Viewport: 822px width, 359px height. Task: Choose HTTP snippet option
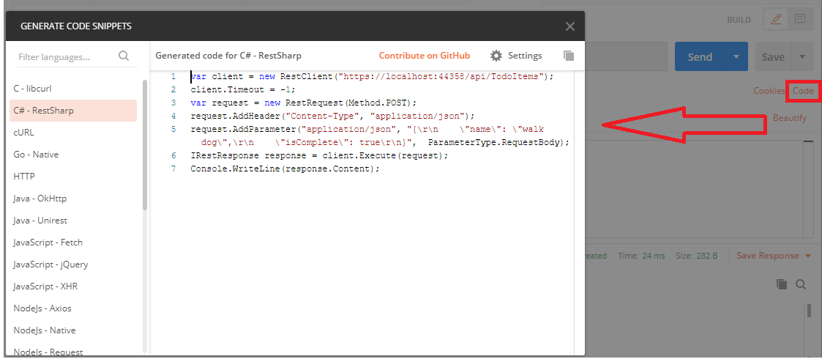73,177
